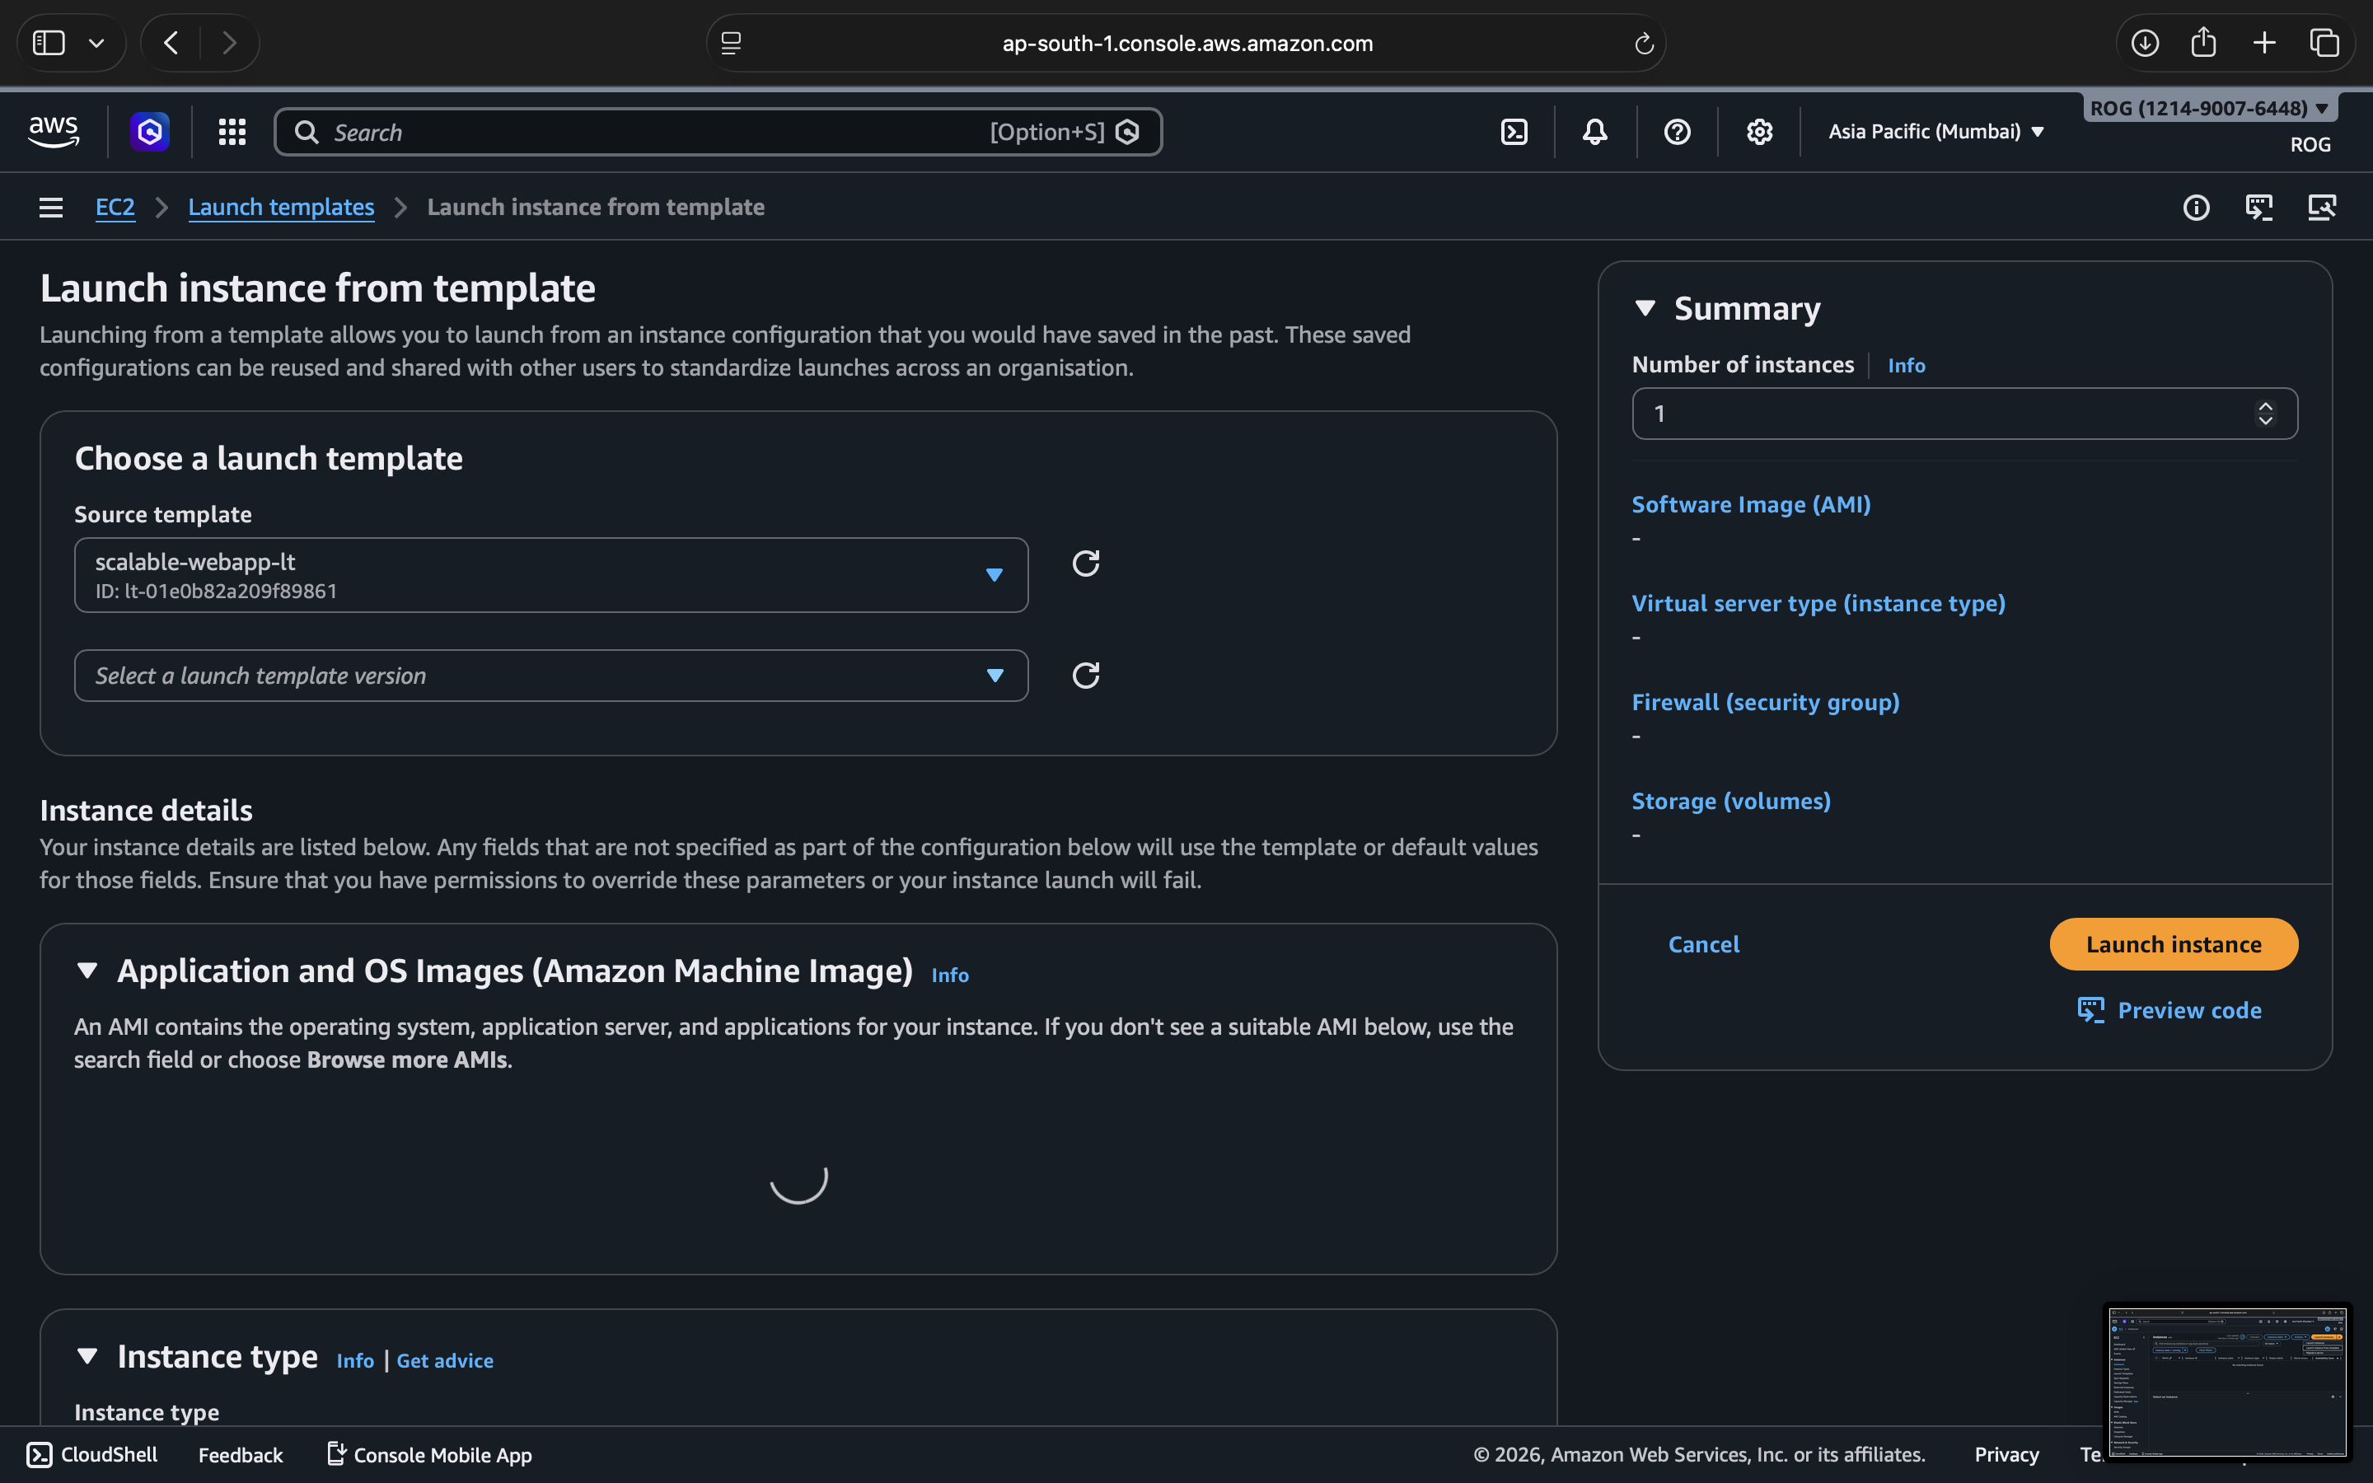Open the settings gear in AWS header
Screen dimensions: 2373x1483
1759,132
